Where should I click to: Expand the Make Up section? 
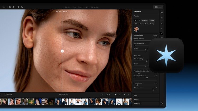pyautogui.click(x=137, y=103)
